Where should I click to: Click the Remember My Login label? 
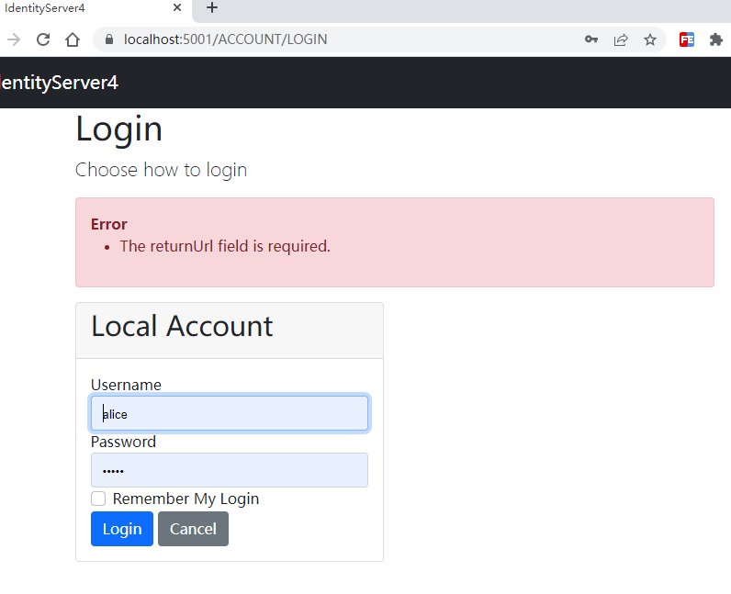tap(186, 499)
